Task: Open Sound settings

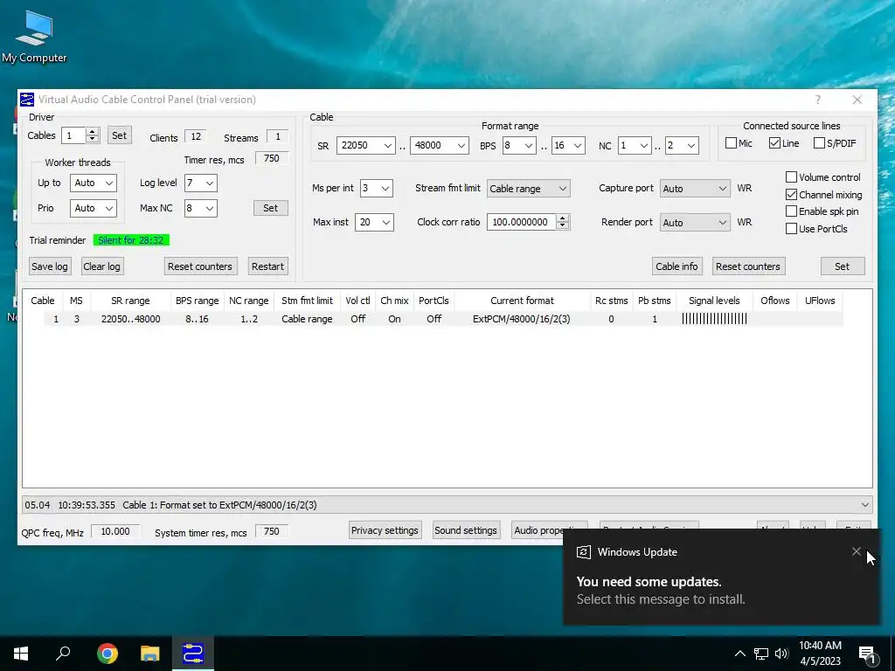Action: pyautogui.click(x=466, y=530)
